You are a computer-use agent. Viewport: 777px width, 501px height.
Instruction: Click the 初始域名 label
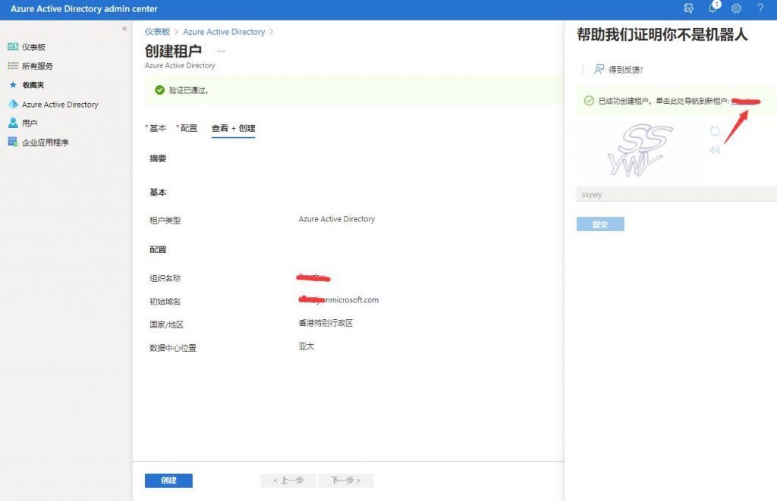point(165,302)
